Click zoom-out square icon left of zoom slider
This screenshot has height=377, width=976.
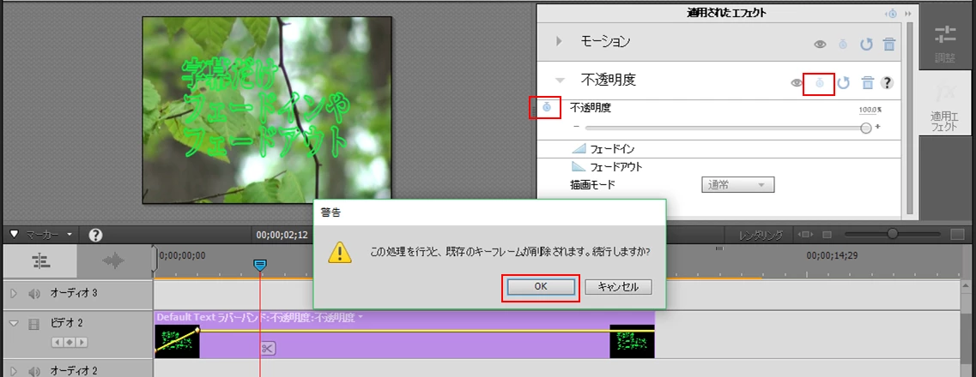[827, 235]
